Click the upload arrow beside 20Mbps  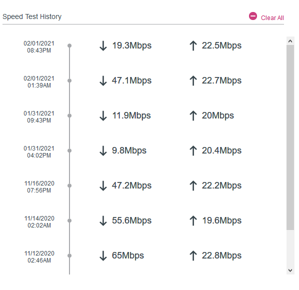193,115
